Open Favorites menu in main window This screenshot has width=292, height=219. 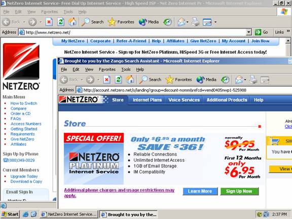click(x=49, y=12)
